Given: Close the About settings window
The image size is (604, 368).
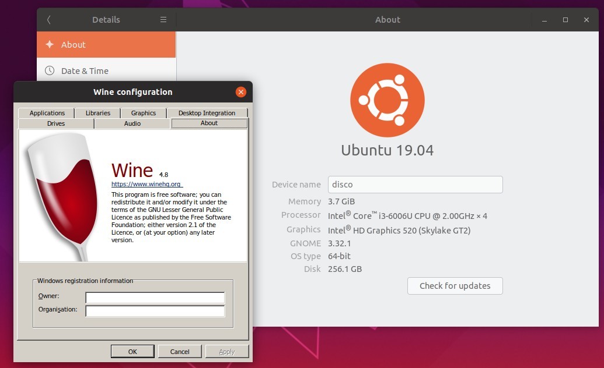Looking at the screenshot, I should tap(586, 20).
